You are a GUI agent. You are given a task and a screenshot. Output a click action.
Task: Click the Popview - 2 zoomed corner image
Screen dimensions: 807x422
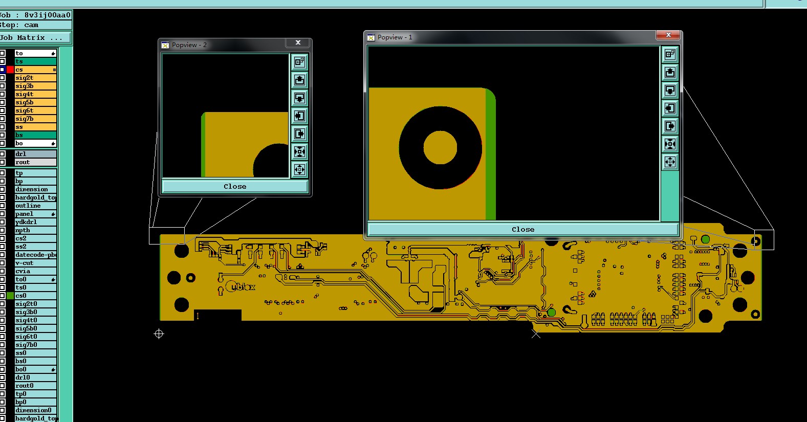click(226, 116)
